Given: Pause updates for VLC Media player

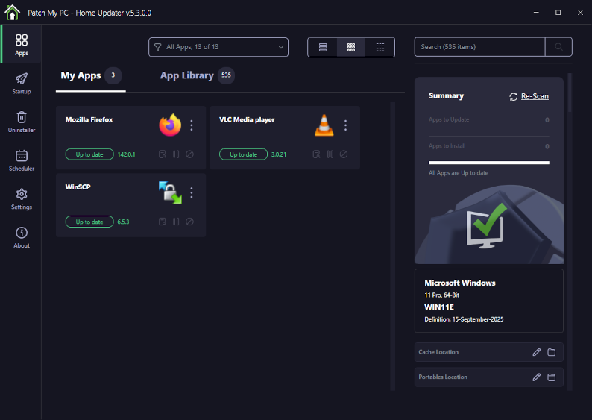Looking at the screenshot, I should (x=330, y=154).
